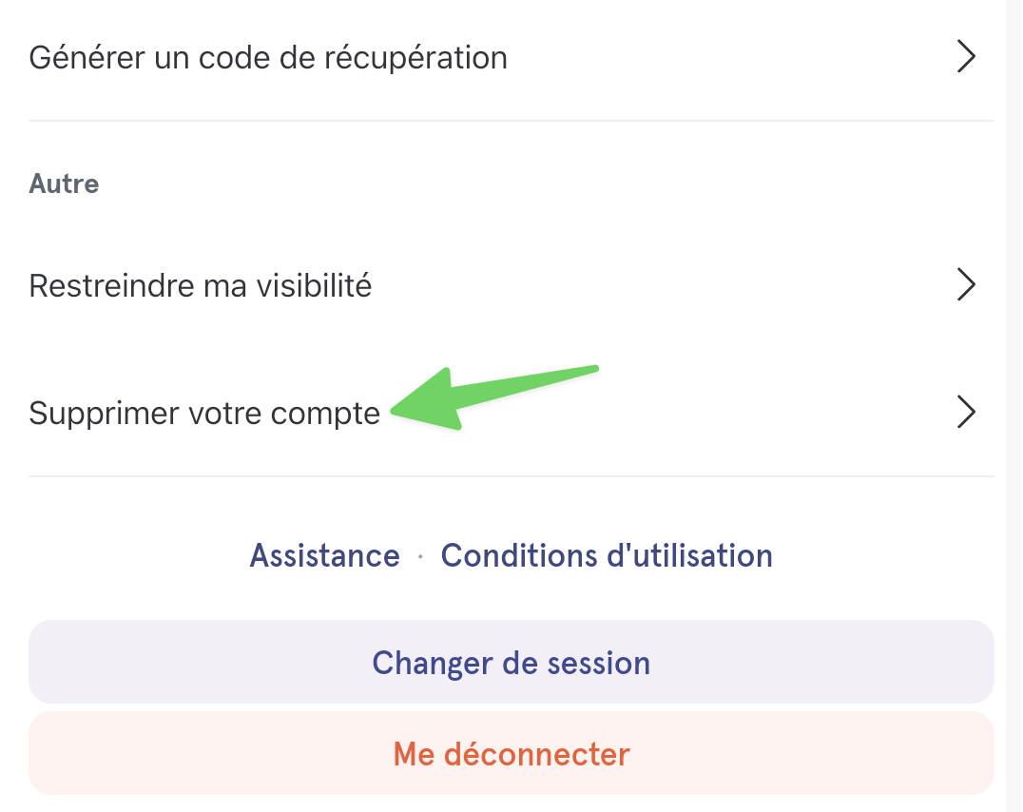Open Restreindre ma visibilité setting

pyautogui.click(x=511, y=285)
